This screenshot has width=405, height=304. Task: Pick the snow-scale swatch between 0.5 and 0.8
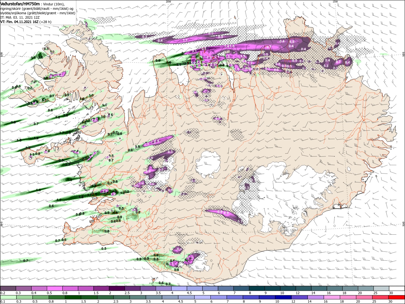[54, 288]
